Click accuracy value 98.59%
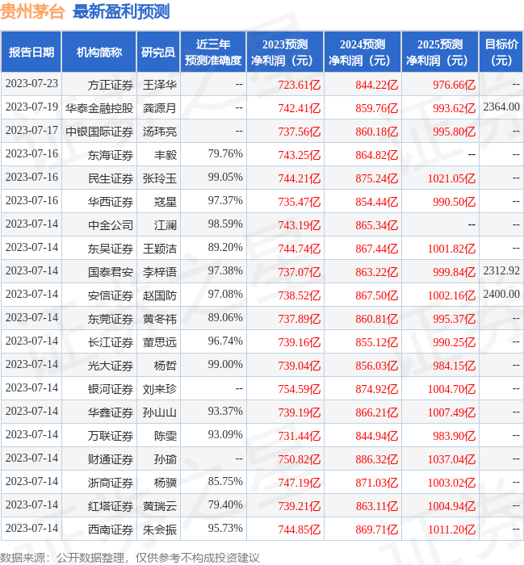Viewport: 524px width, 565px height. click(225, 224)
